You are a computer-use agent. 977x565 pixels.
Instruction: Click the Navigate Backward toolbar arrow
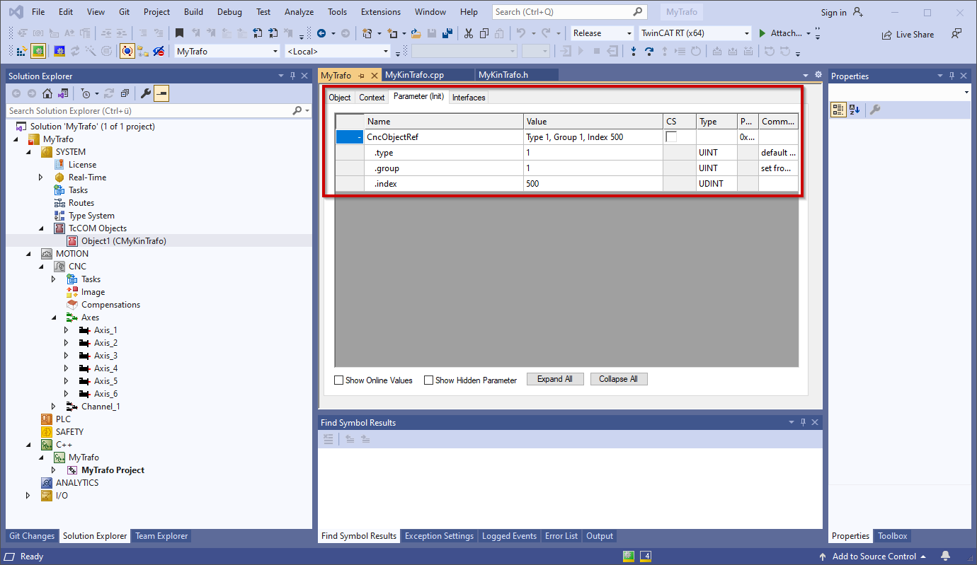[321, 33]
